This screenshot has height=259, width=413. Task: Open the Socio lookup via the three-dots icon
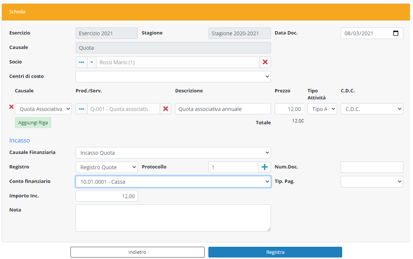pyautogui.click(x=82, y=62)
